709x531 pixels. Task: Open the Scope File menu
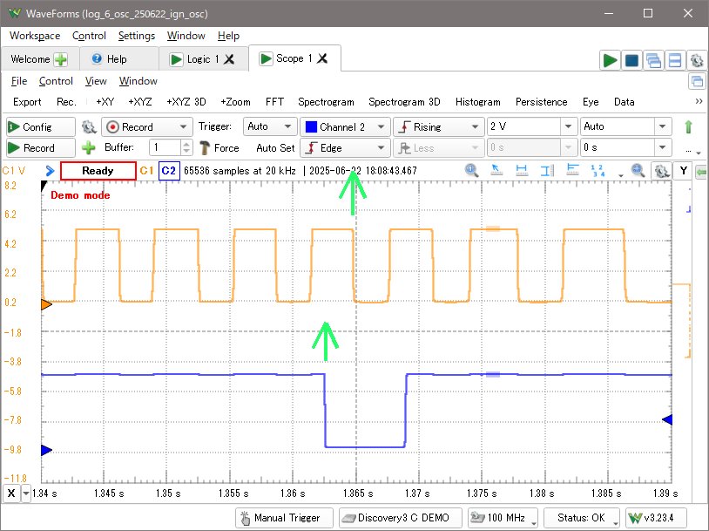click(19, 81)
